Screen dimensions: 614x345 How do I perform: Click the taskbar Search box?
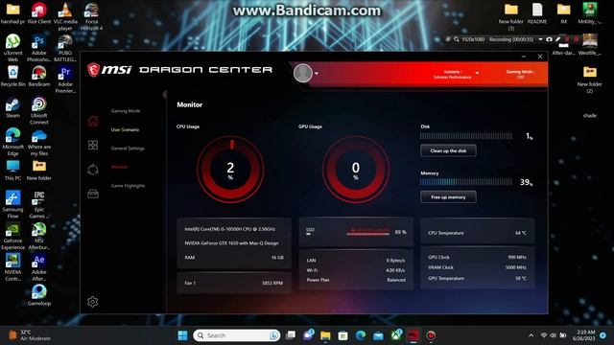point(237,335)
